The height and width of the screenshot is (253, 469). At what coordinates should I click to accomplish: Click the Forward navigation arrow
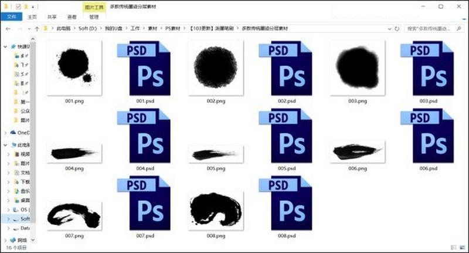click(20, 29)
